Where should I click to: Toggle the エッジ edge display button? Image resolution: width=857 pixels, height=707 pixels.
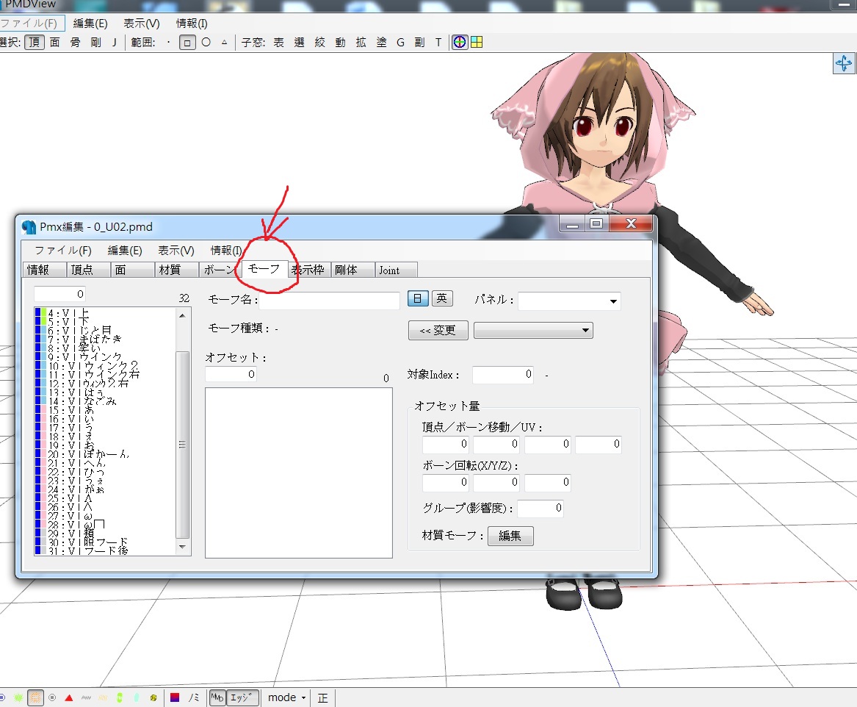tap(242, 697)
